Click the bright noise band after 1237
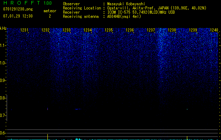The width and height of the screenshot is (221, 140). pyautogui.click(x=161, y=56)
